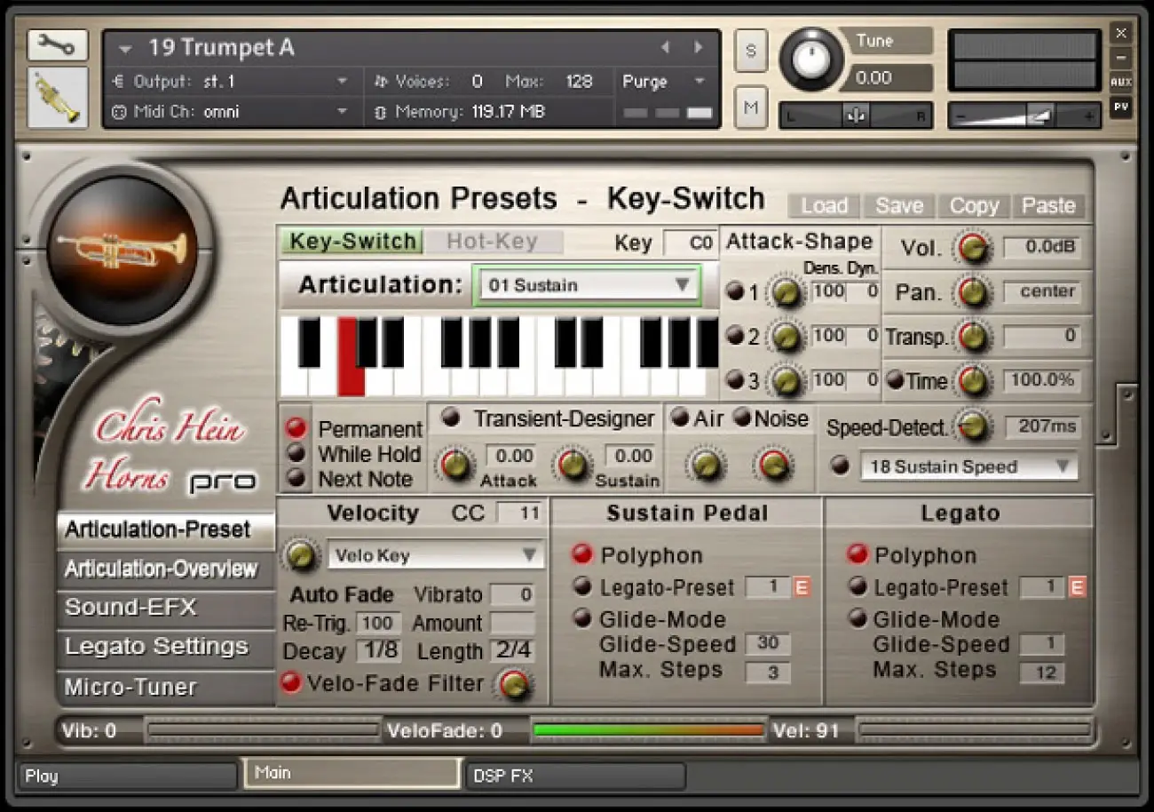Screen dimensions: 1154x812
Task: Open the Purge dropdown menu
Action: pos(663,82)
